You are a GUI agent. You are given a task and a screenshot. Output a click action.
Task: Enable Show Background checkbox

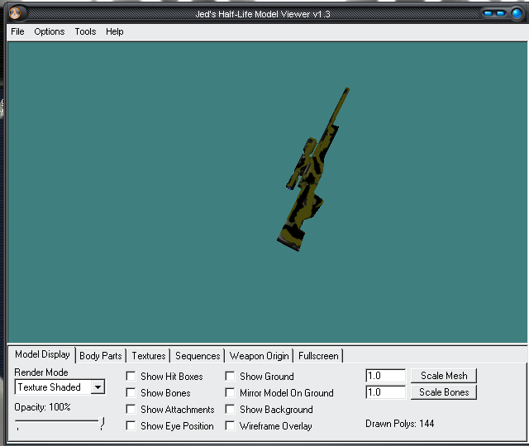point(230,410)
